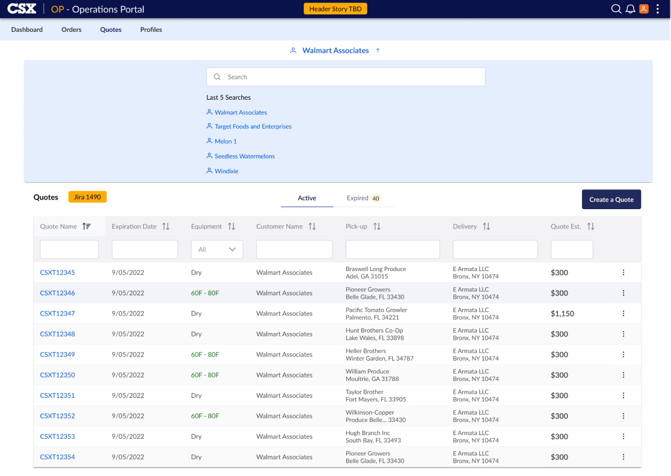Open the Quotes menu item

click(111, 29)
